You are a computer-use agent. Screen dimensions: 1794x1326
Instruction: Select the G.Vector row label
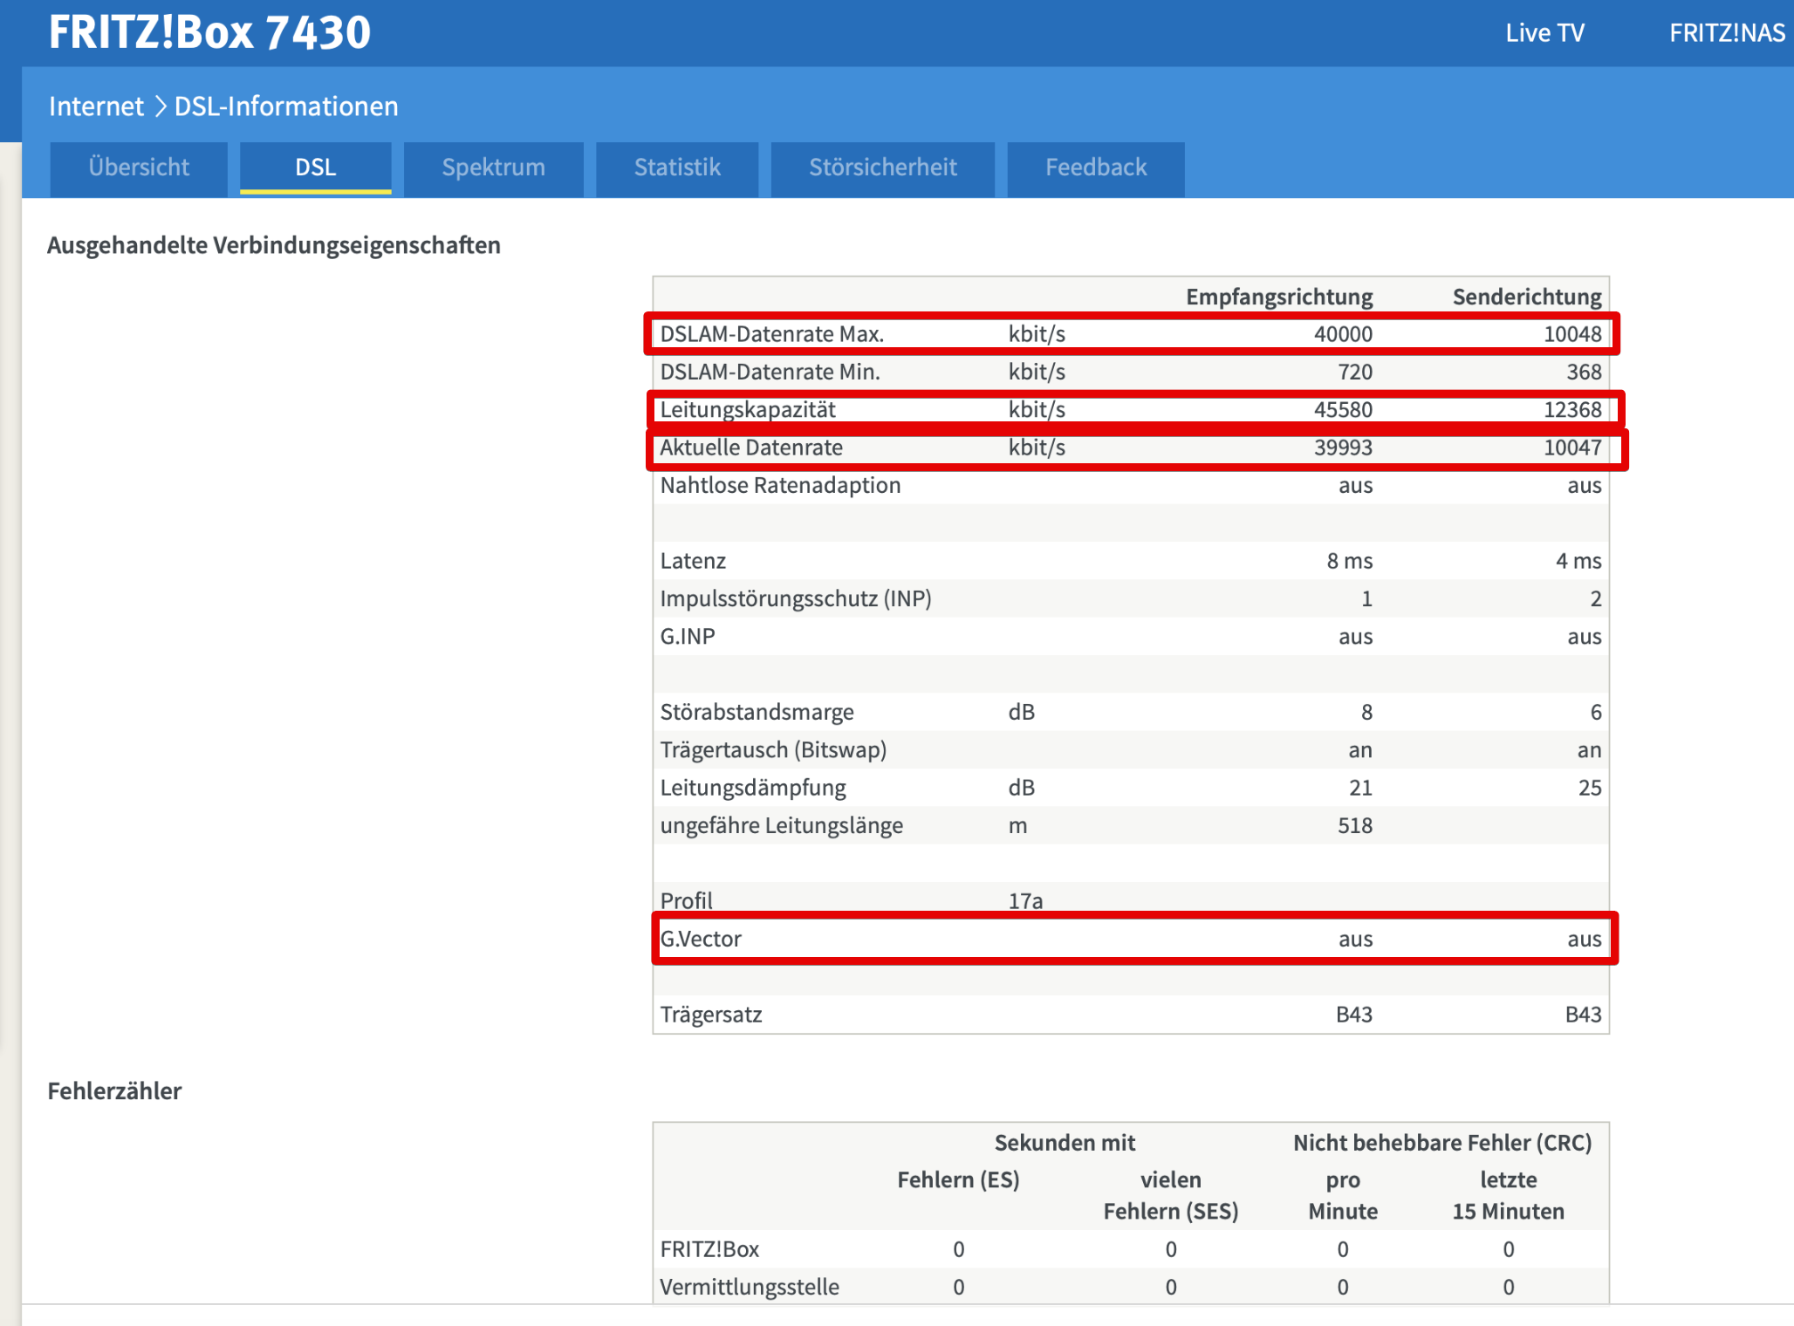point(701,940)
